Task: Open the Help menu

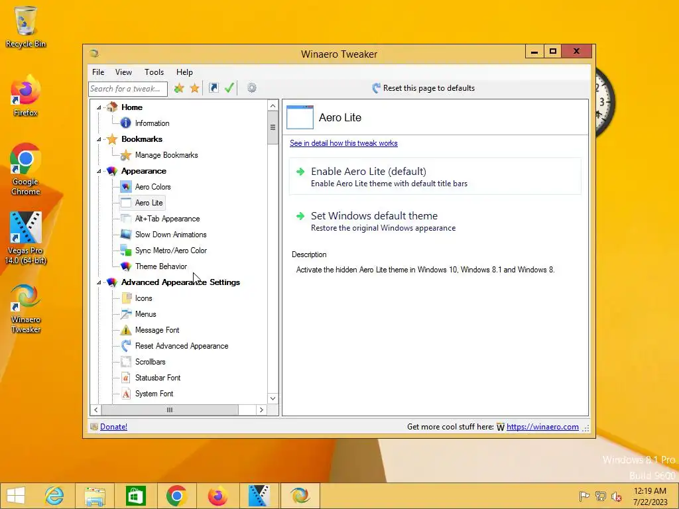Action: click(x=184, y=72)
